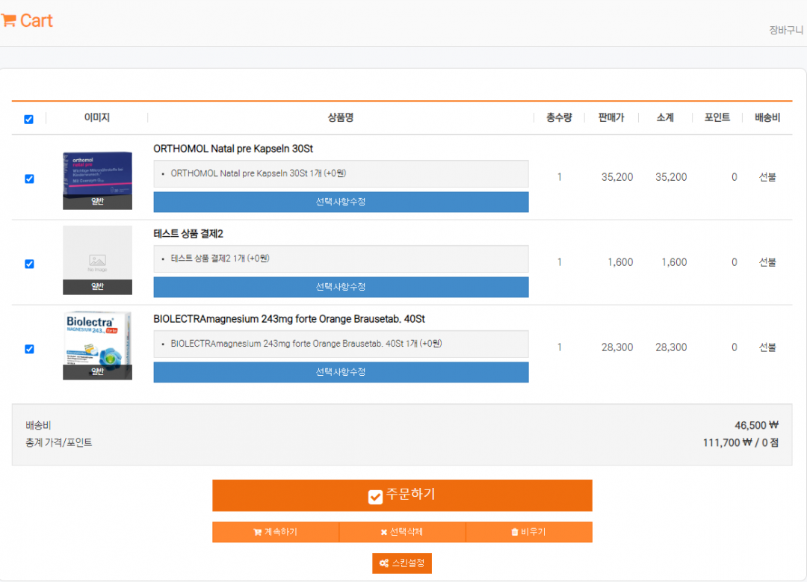Place the order with 주문하기 button
This screenshot has width=807, height=582.
[x=402, y=495]
